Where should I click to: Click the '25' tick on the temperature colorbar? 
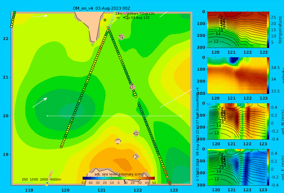click(273, 17)
